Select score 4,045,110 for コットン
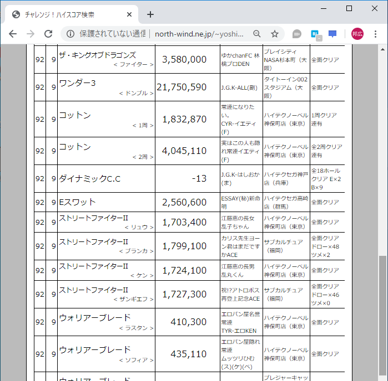Viewport: 388px width, 381px height. tap(184, 151)
